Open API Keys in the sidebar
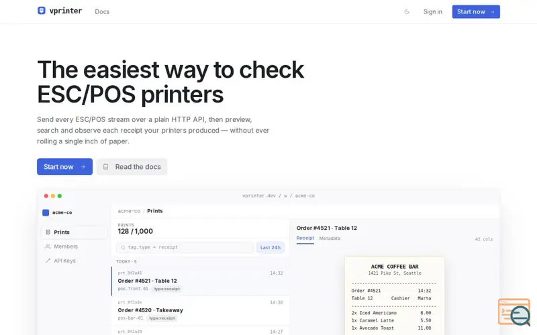 [x=74, y=261]
